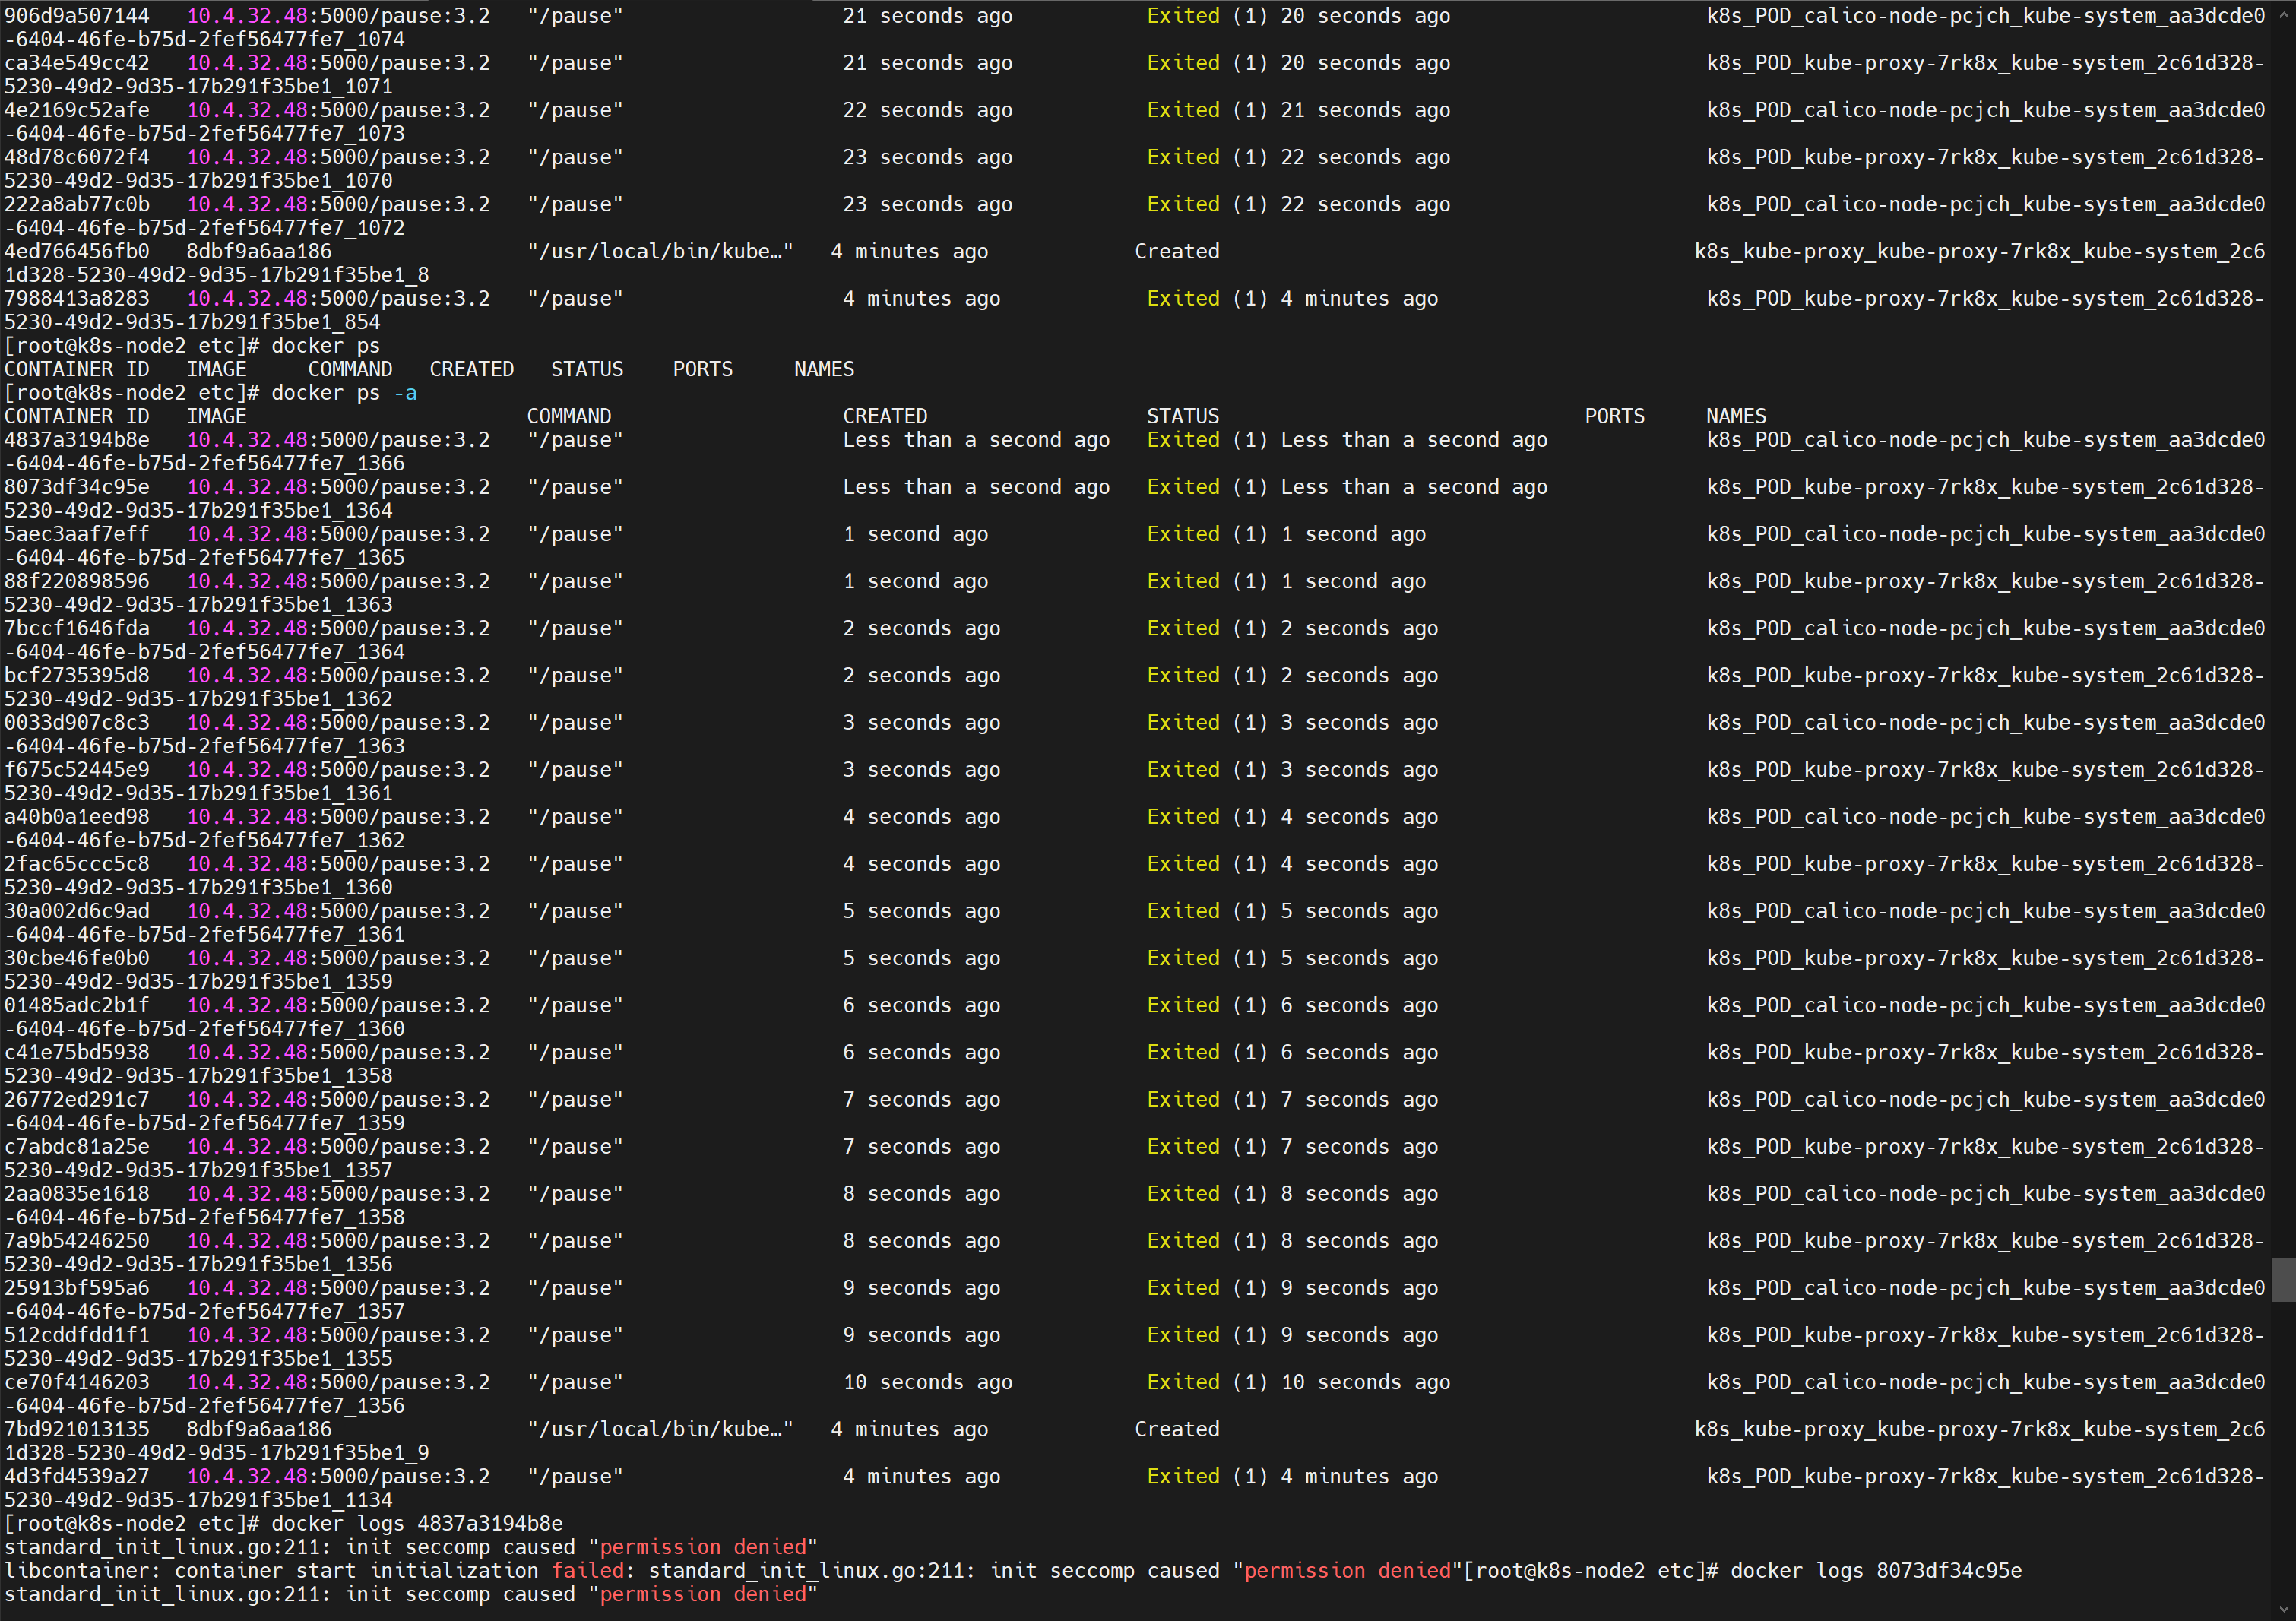The height and width of the screenshot is (1621, 2296).
Task: Click the scrollbar up arrow
Action: click(2283, 14)
